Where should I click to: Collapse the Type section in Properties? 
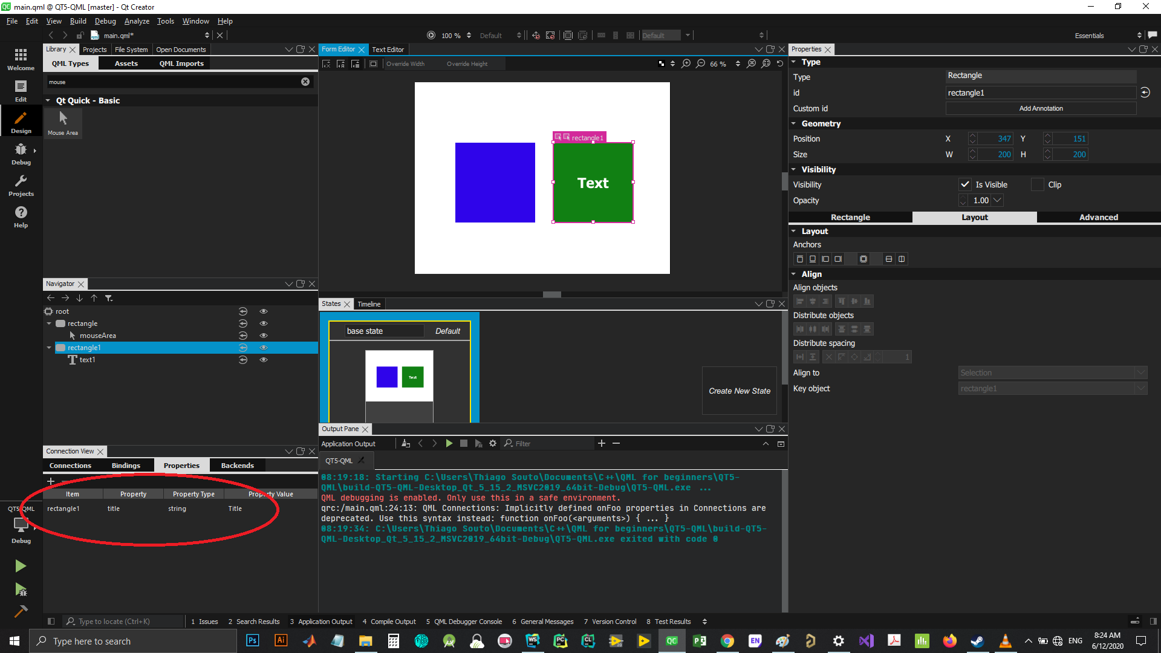tap(794, 62)
